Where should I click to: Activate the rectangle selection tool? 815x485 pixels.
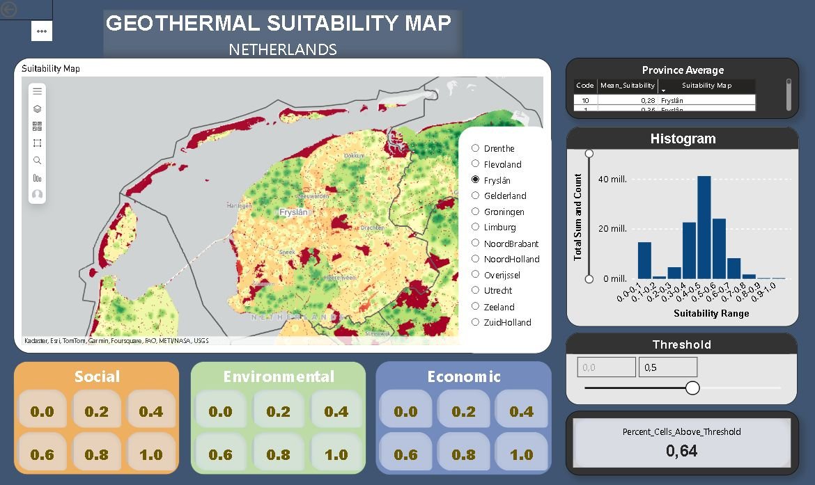coord(38,143)
